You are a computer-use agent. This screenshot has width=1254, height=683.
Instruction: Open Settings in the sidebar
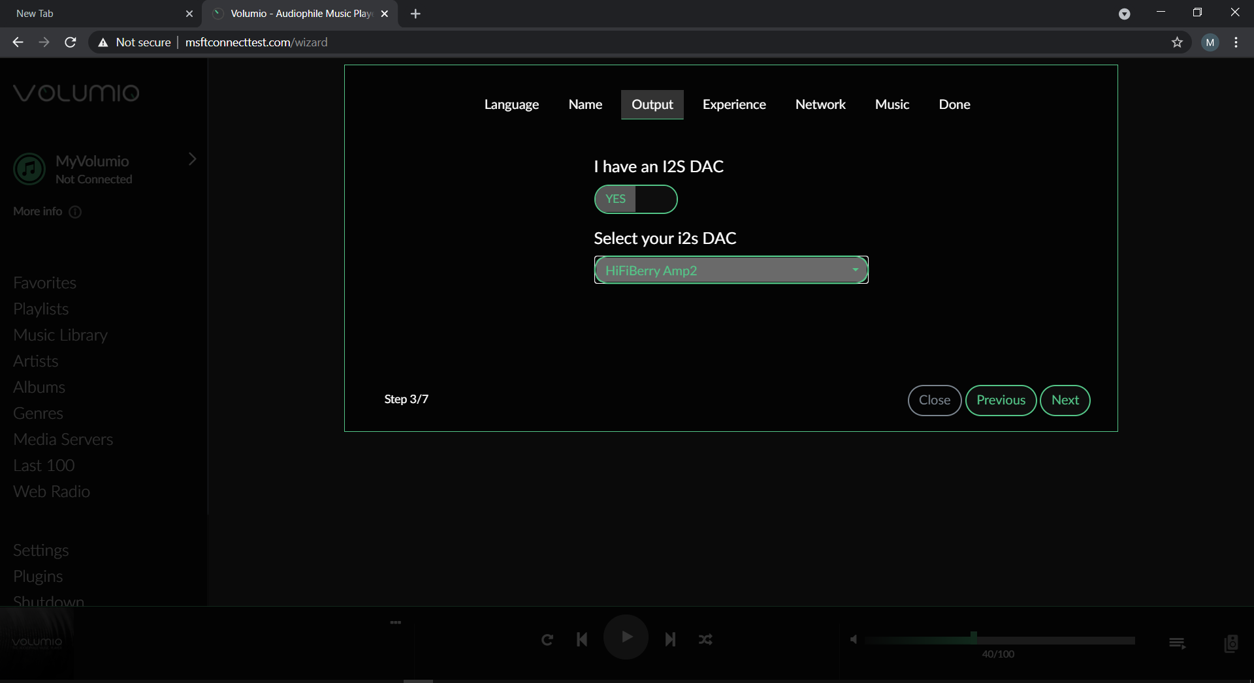40,550
